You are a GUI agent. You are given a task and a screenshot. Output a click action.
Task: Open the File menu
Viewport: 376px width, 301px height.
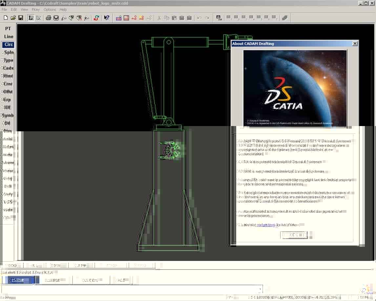pos(4,10)
